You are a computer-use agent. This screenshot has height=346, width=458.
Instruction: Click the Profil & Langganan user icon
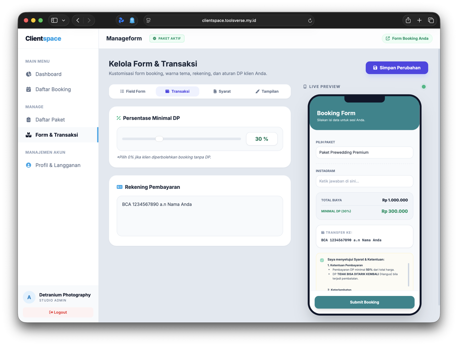click(29, 165)
